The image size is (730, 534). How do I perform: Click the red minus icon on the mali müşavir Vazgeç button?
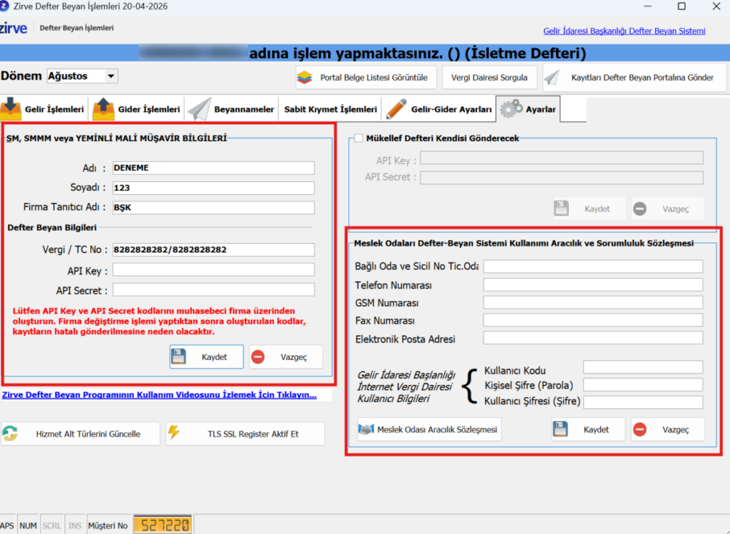tap(258, 357)
